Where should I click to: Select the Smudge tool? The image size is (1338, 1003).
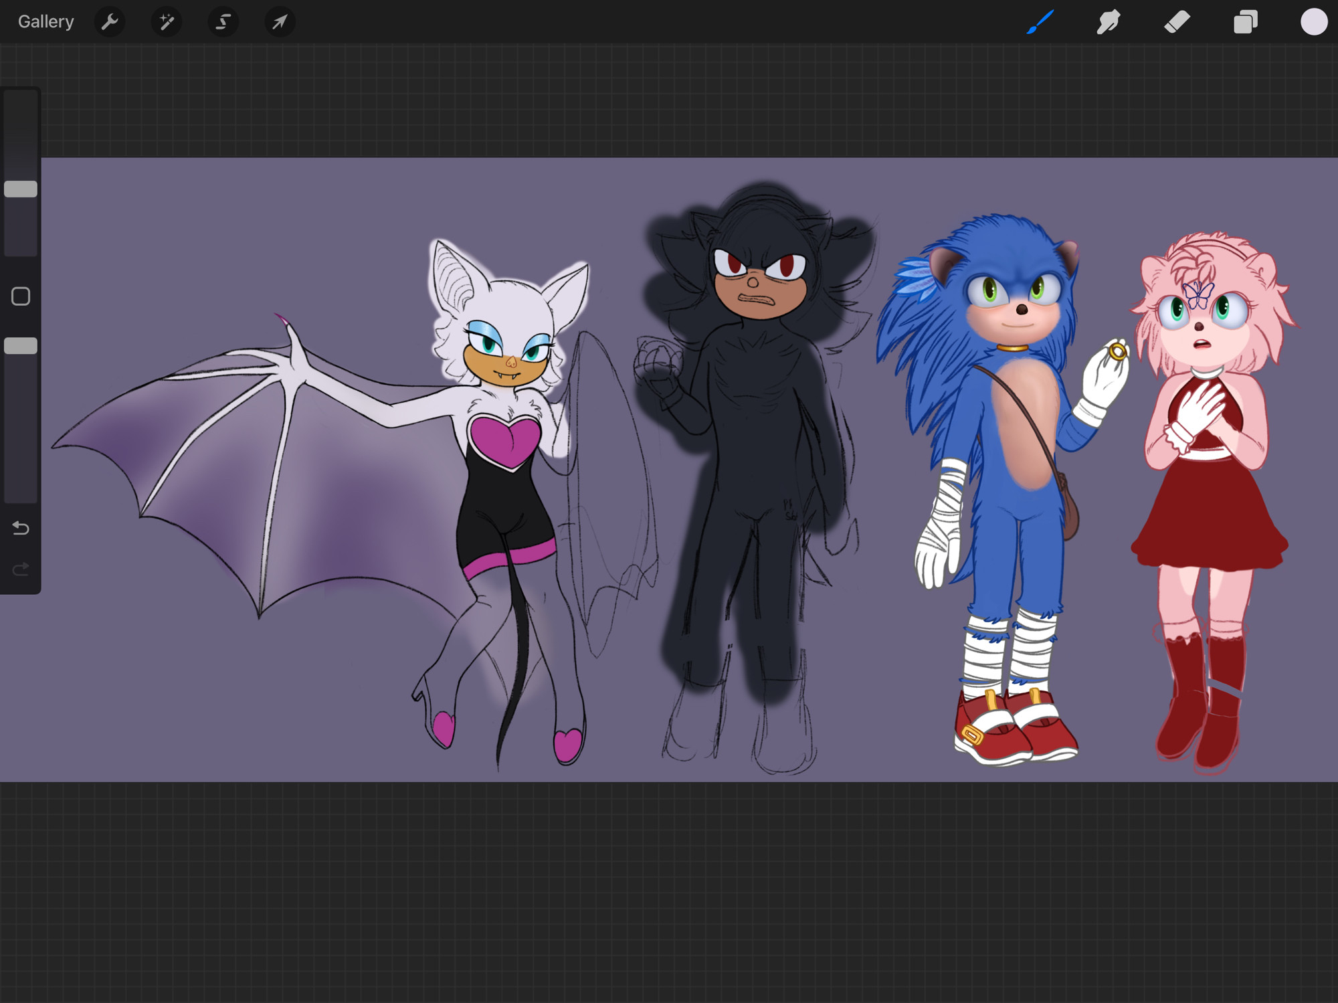(1109, 22)
